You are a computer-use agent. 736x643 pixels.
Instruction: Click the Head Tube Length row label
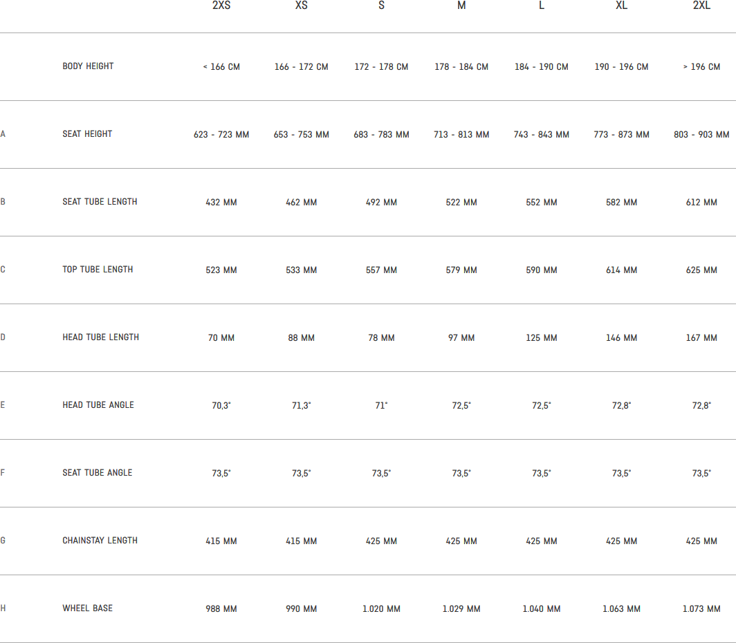pos(100,337)
